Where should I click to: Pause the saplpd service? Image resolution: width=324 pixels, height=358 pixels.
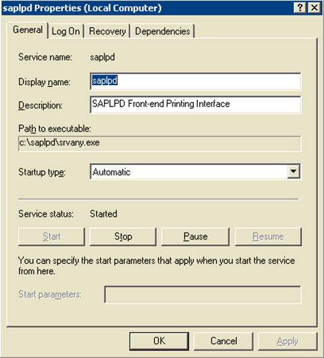(x=195, y=237)
